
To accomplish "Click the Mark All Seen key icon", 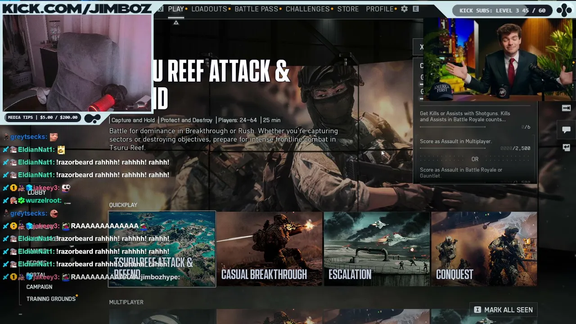I will (477, 310).
